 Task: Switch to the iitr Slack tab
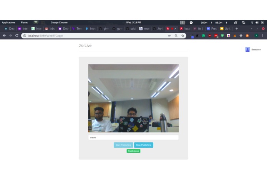(x=199, y=28)
